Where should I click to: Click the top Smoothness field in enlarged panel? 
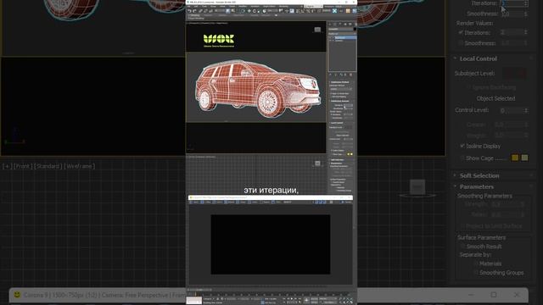coord(514,14)
